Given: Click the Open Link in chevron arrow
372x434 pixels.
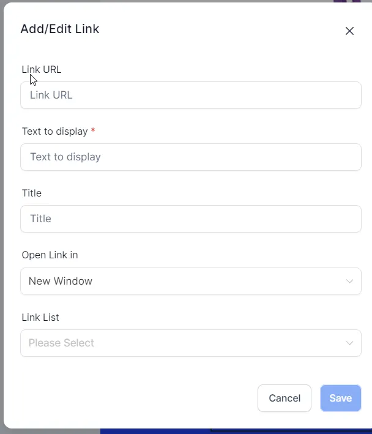Looking at the screenshot, I should click(349, 282).
